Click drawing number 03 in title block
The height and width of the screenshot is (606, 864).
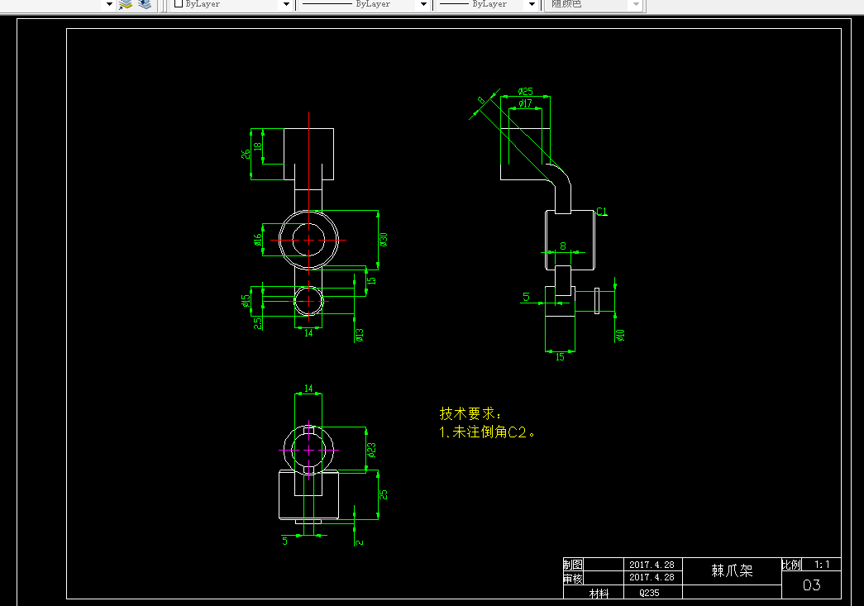[811, 585]
